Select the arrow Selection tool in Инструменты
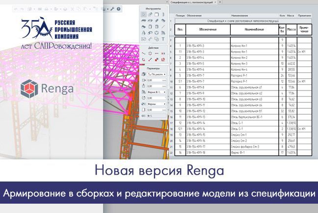 pos(144,14)
